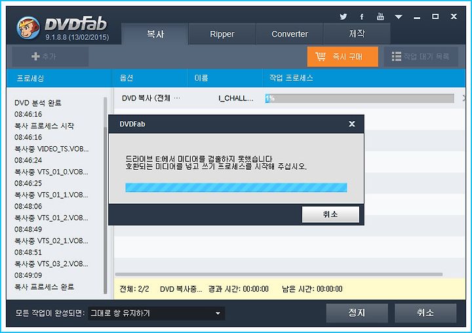
Task: Select log entry DVD 분석 완료
Action: [x=38, y=103]
